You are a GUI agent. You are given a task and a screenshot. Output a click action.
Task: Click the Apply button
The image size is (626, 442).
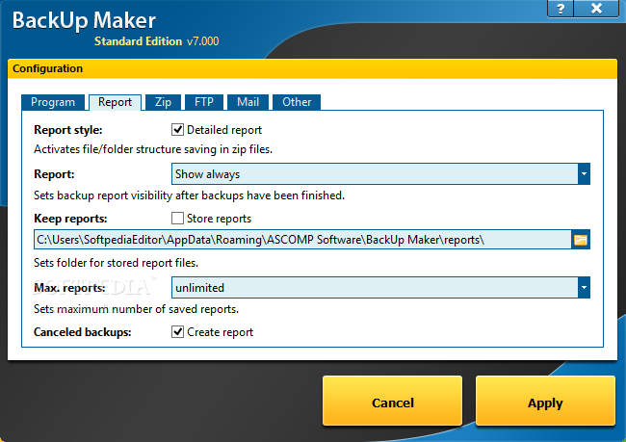click(x=545, y=403)
